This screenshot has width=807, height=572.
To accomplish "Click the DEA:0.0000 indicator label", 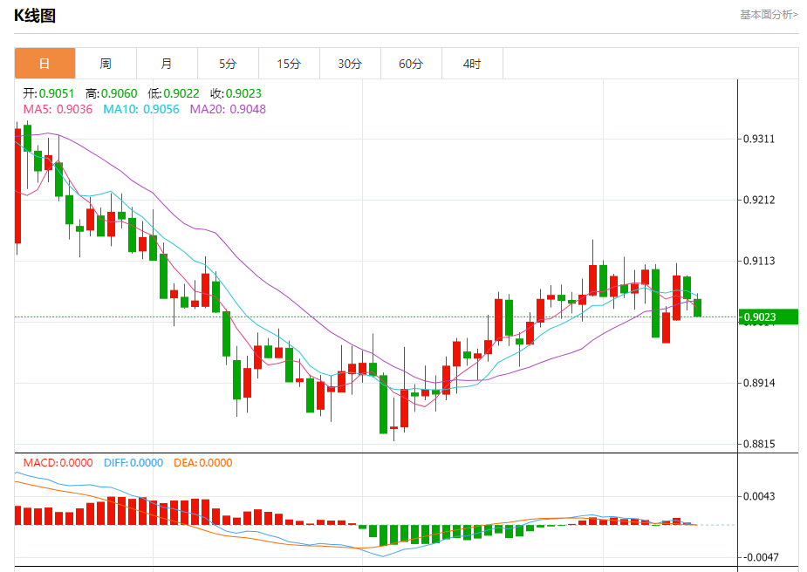I will pos(202,462).
